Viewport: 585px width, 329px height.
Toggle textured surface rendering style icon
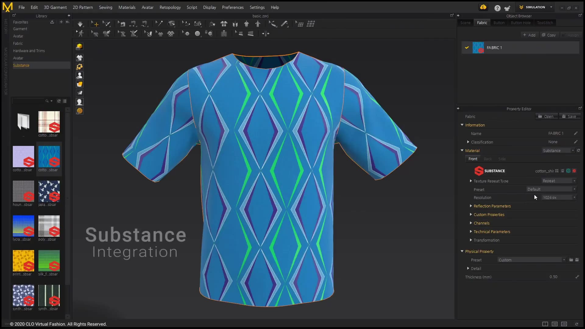(80, 84)
